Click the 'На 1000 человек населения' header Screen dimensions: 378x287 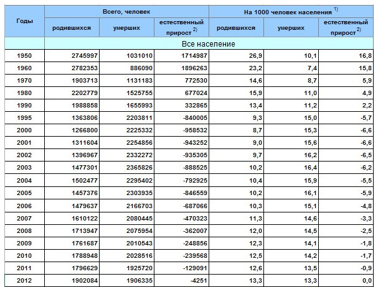(287, 12)
